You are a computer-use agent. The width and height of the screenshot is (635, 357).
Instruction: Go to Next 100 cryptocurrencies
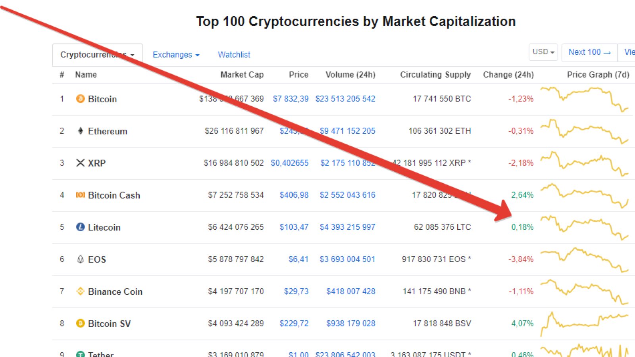pyautogui.click(x=589, y=52)
